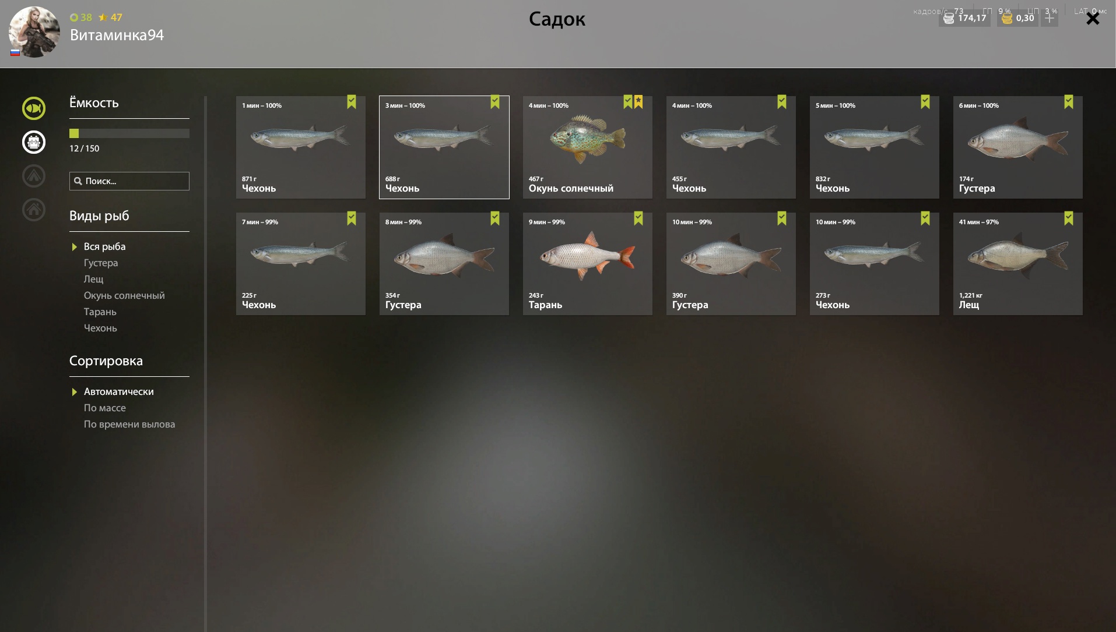Sort fish По массе

(105, 408)
